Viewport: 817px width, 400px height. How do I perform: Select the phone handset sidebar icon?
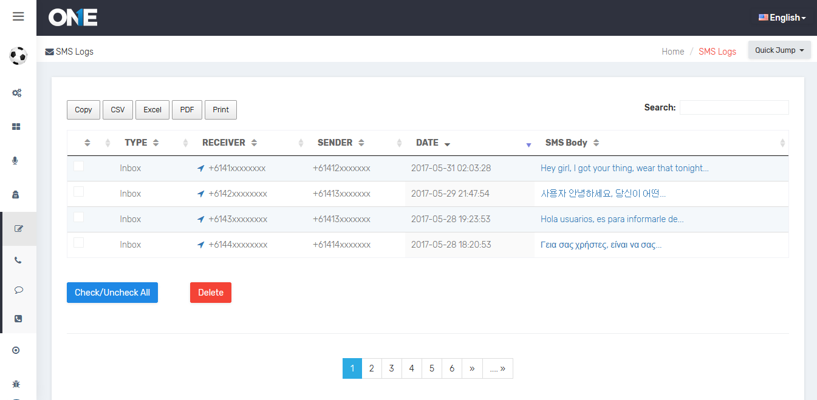(x=18, y=260)
